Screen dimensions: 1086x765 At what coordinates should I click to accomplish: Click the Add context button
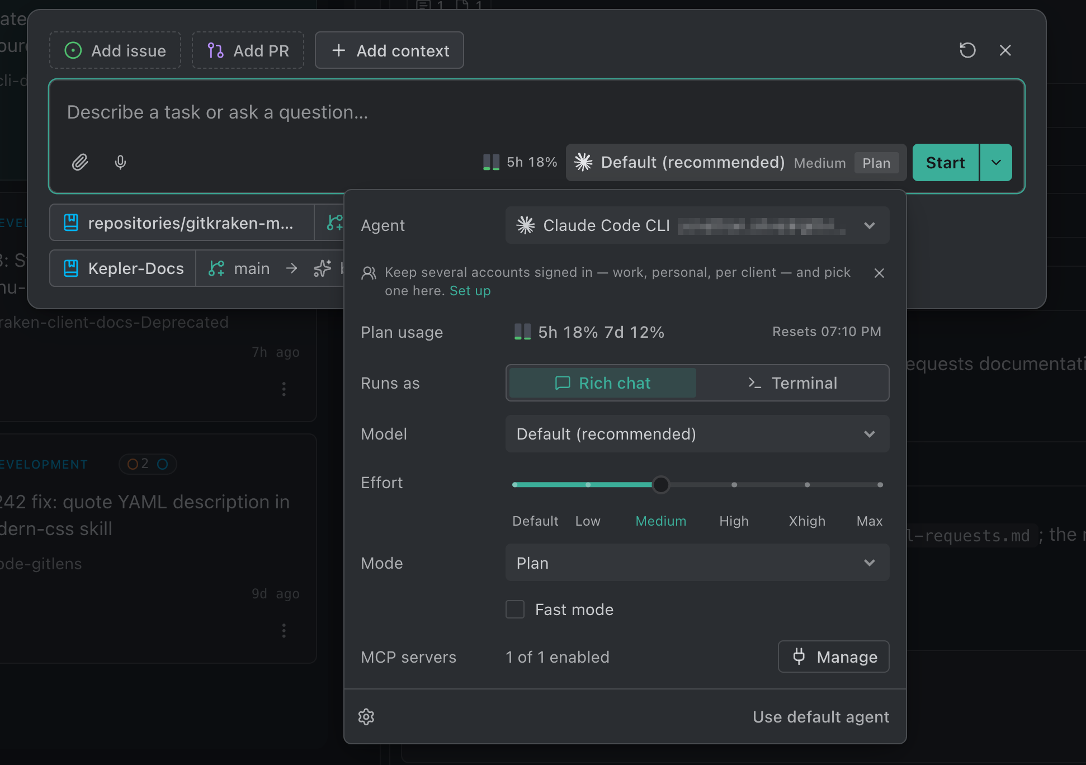pyautogui.click(x=389, y=50)
